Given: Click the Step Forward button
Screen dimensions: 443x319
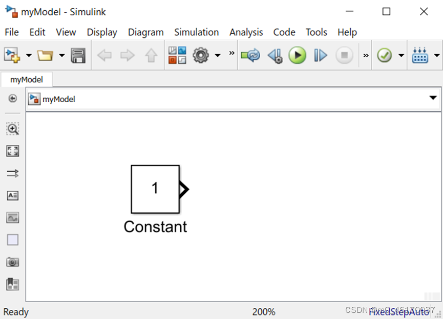Looking at the screenshot, I should click(321, 55).
